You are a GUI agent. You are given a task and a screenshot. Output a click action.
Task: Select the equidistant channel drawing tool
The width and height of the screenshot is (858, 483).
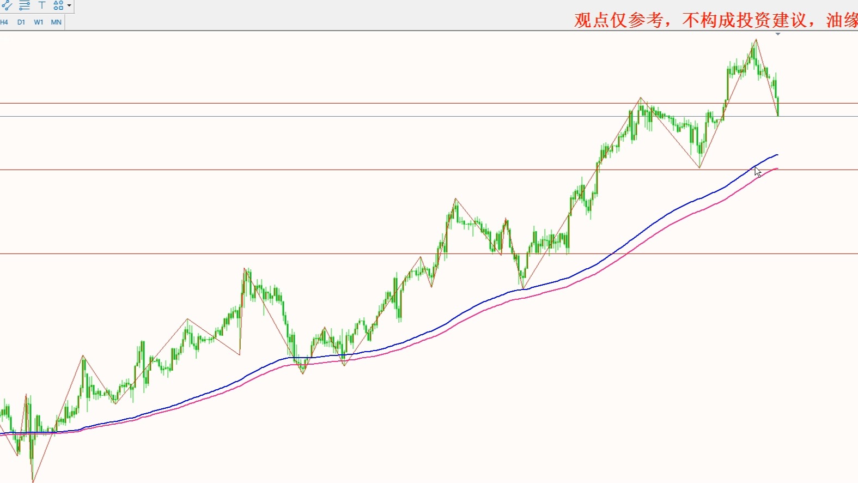(x=6, y=5)
